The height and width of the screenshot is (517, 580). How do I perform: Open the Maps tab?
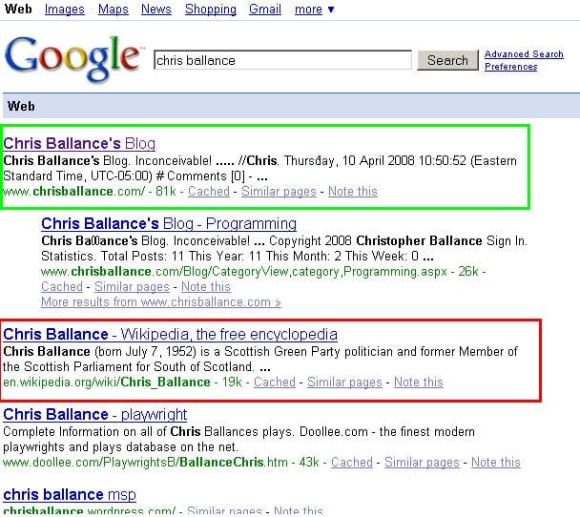pos(114,10)
